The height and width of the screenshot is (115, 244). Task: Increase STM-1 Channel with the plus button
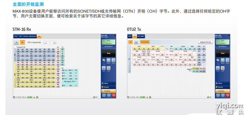coord(55,42)
